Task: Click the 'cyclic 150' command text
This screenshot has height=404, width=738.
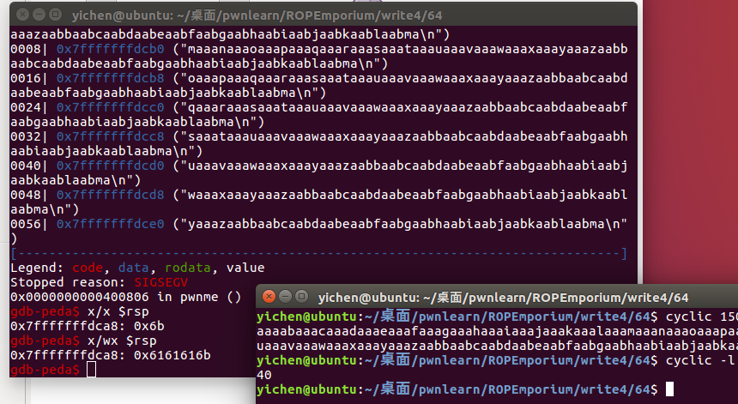Action: click(x=701, y=317)
